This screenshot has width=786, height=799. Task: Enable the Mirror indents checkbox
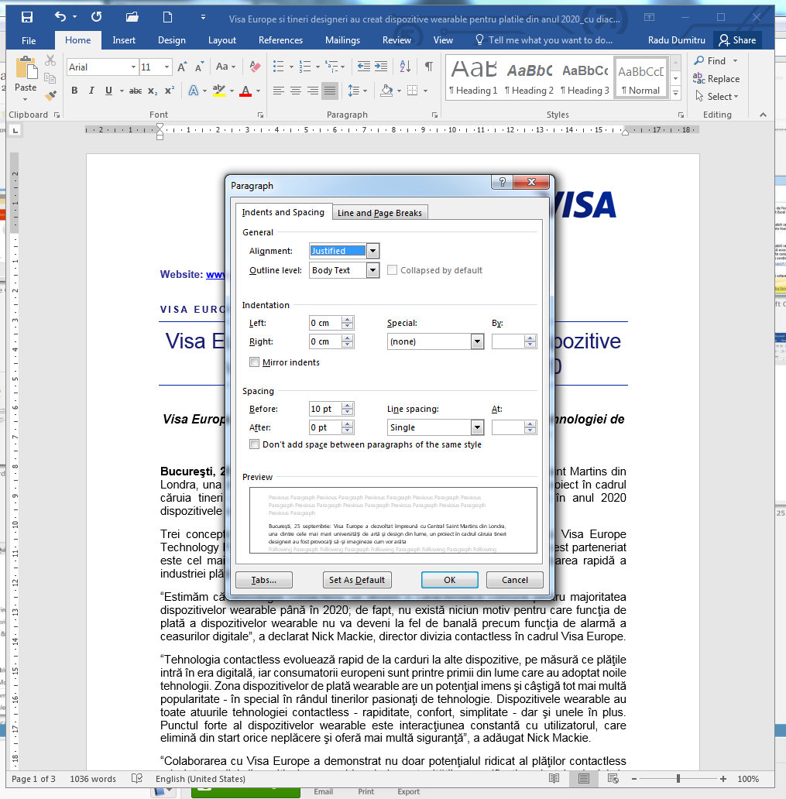click(x=254, y=362)
